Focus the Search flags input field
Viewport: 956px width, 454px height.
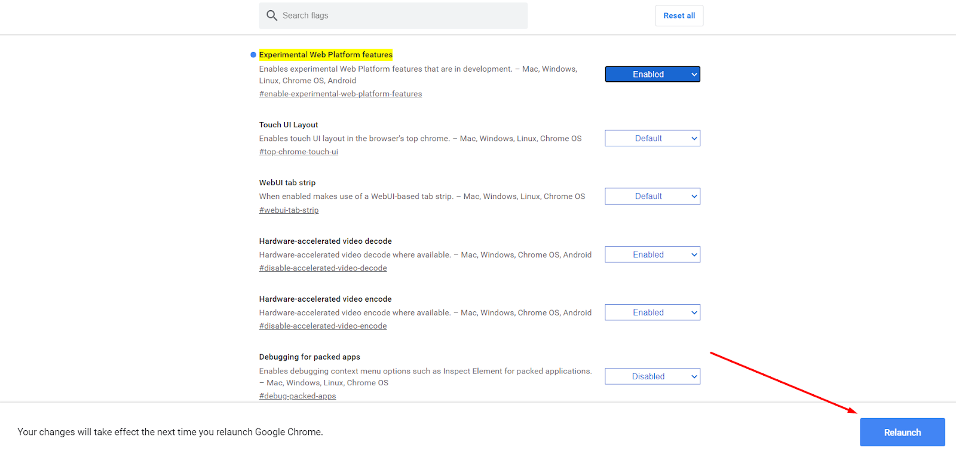tap(393, 16)
